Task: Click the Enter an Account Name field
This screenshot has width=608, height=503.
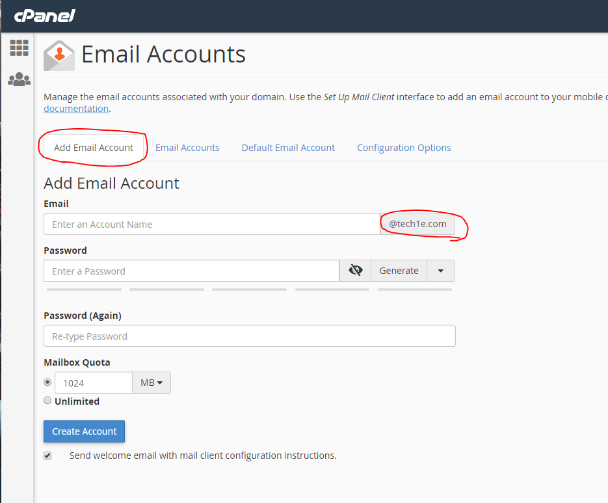Action: 211,224
